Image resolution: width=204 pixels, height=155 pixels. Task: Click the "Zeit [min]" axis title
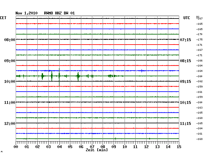97,150
